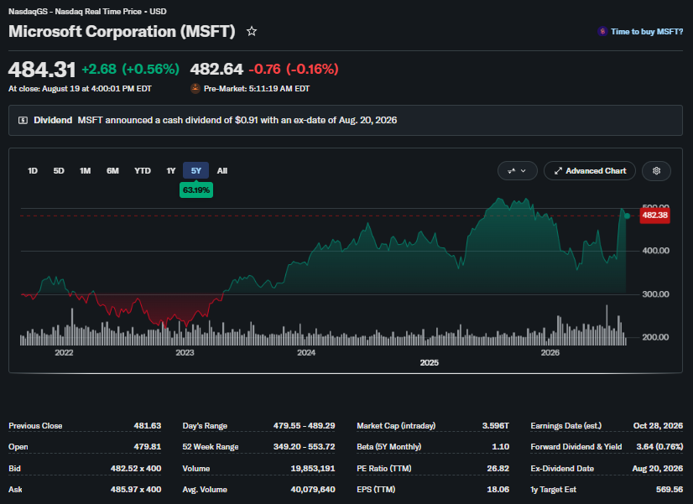The image size is (693, 504).
Task: Click the Avg. Volume value 40,079,640
Action: tap(313, 490)
